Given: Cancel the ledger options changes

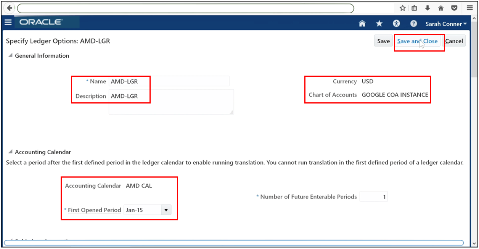Looking at the screenshot, I should (x=454, y=40).
